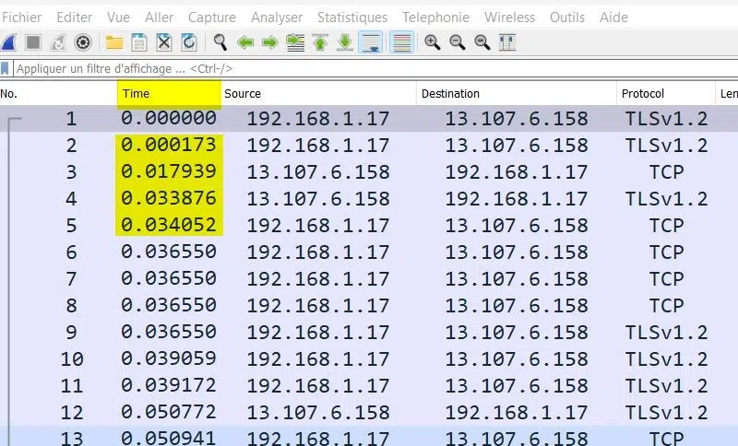
Task: Open the Statistiques menu
Action: [352, 18]
